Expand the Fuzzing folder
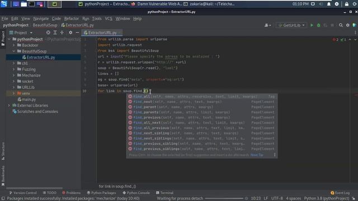358x201 pixels. tap(13, 69)
